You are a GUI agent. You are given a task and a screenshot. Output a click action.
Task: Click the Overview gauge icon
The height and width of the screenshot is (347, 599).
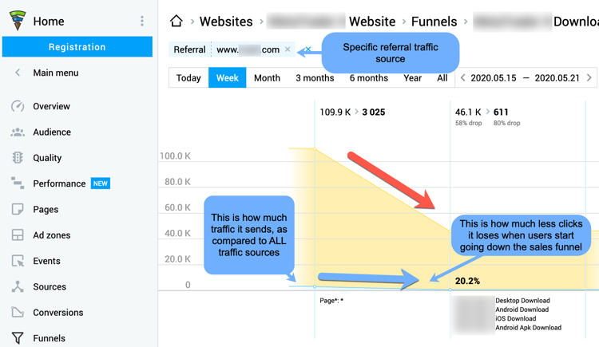(x=18, y=106)
